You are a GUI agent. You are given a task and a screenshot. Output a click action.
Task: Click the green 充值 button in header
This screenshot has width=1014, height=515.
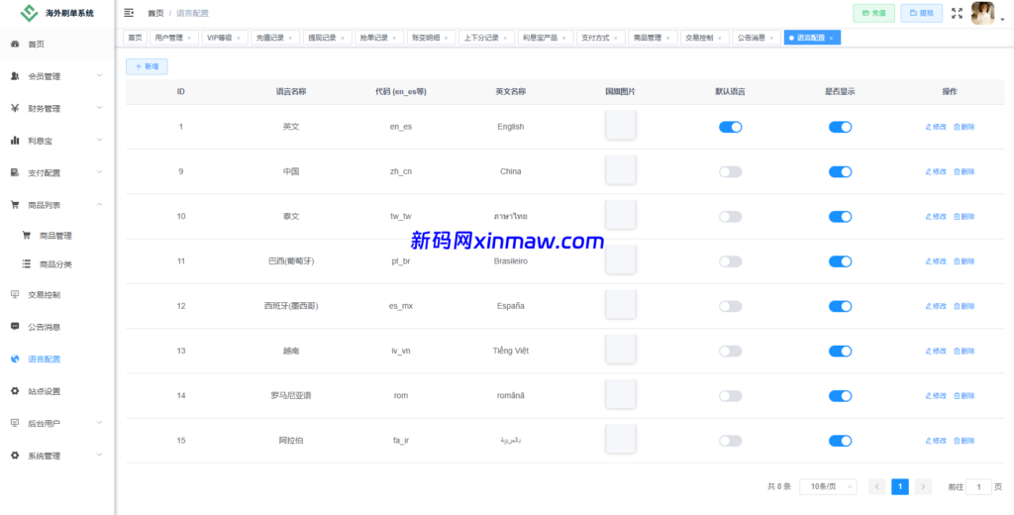(x=873, y=13)
